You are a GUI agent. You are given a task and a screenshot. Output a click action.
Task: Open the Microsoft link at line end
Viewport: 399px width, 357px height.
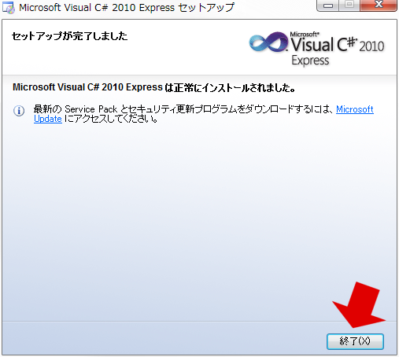tap(355, 109)
